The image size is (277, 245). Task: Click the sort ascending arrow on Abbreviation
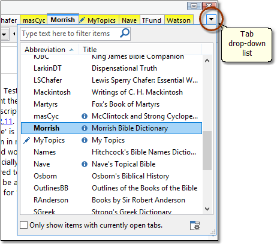(x=71, y=50)
